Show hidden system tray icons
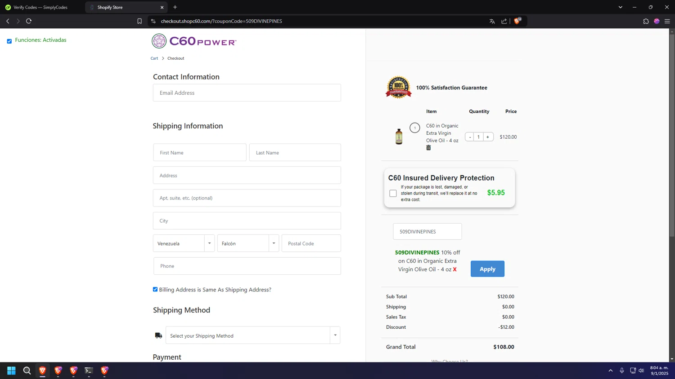The image size is (675, 379). pyautogui.click(x=611, y=370)
